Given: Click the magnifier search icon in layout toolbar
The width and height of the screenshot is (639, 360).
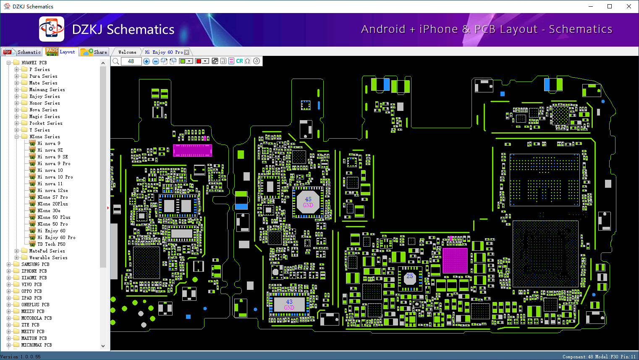Looking at the screenshot, I should click(116, 61).
